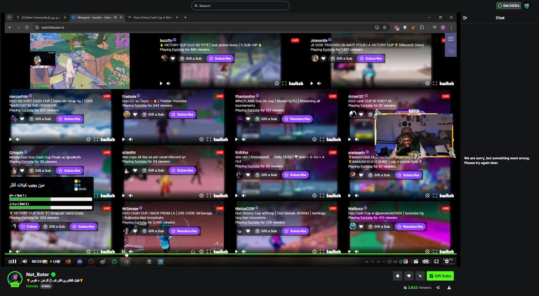The image size is (539, 296).
Task: Click the notification bell for Not_Boter
Action: click(x=398, y=276)
